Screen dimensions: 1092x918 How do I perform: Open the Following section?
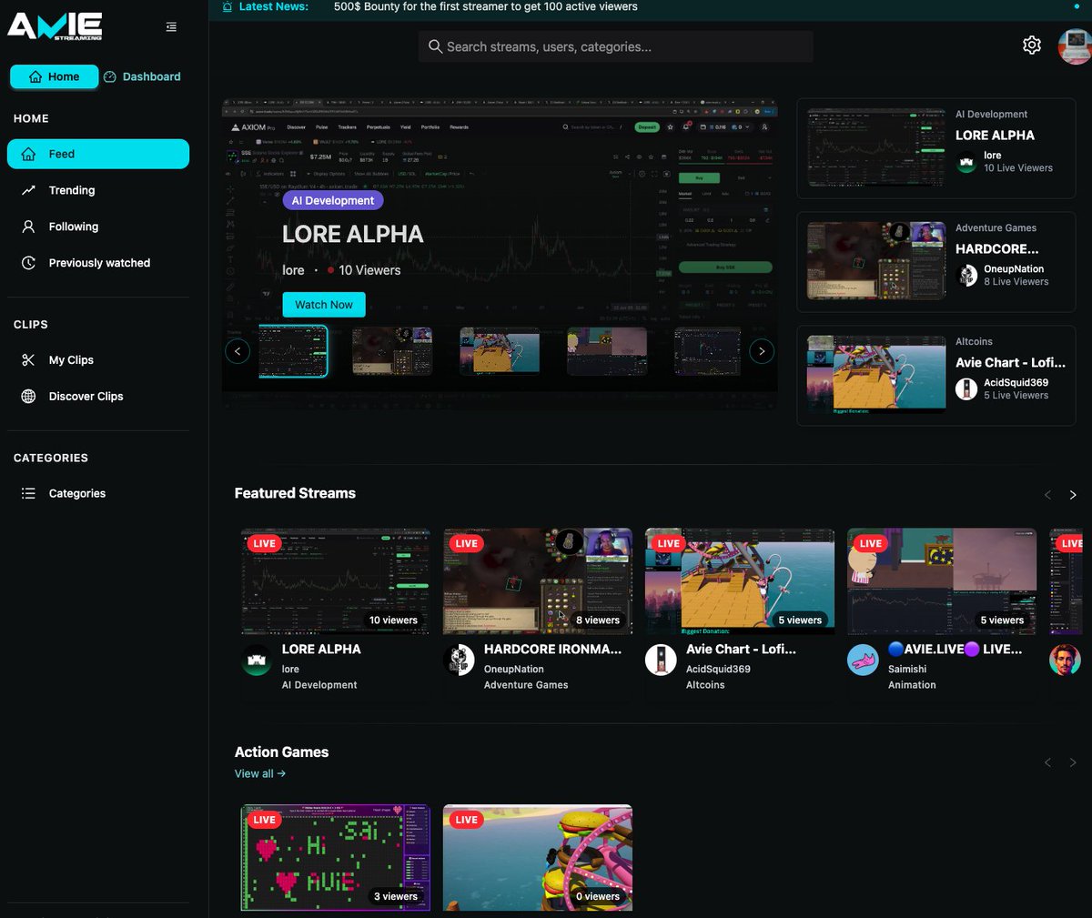point(73,226)
